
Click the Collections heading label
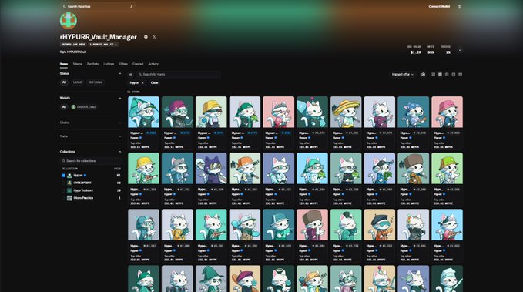[x=67, y=152]
